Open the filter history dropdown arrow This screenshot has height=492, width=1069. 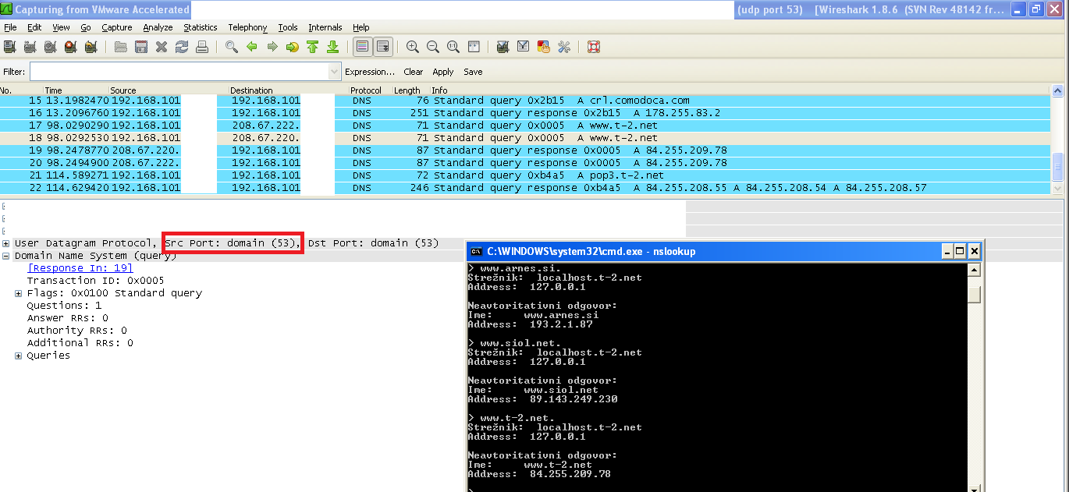point(334,72)
